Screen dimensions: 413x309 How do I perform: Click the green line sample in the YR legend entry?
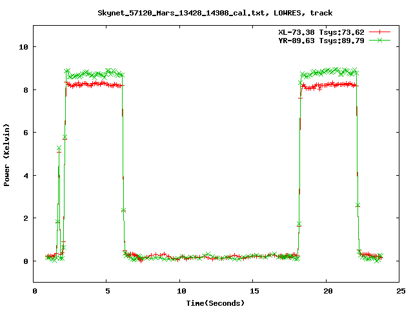pos(379,40)
